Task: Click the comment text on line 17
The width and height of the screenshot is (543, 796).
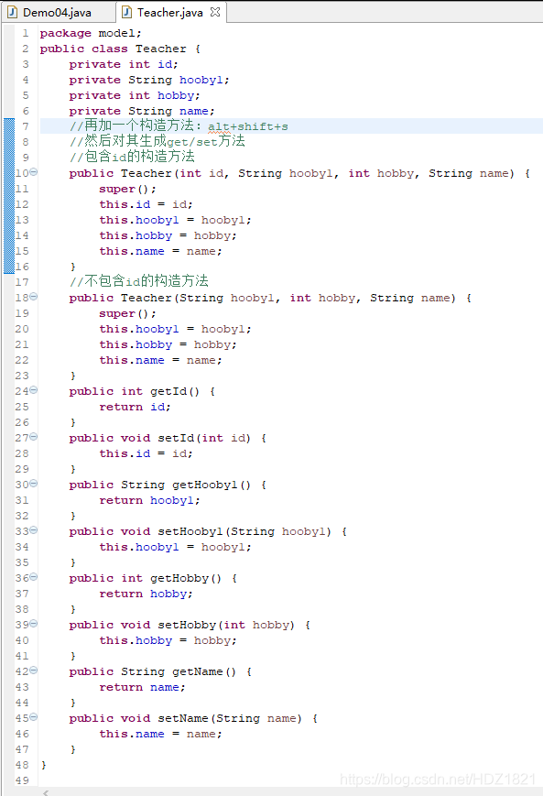Action: (139, 280)
